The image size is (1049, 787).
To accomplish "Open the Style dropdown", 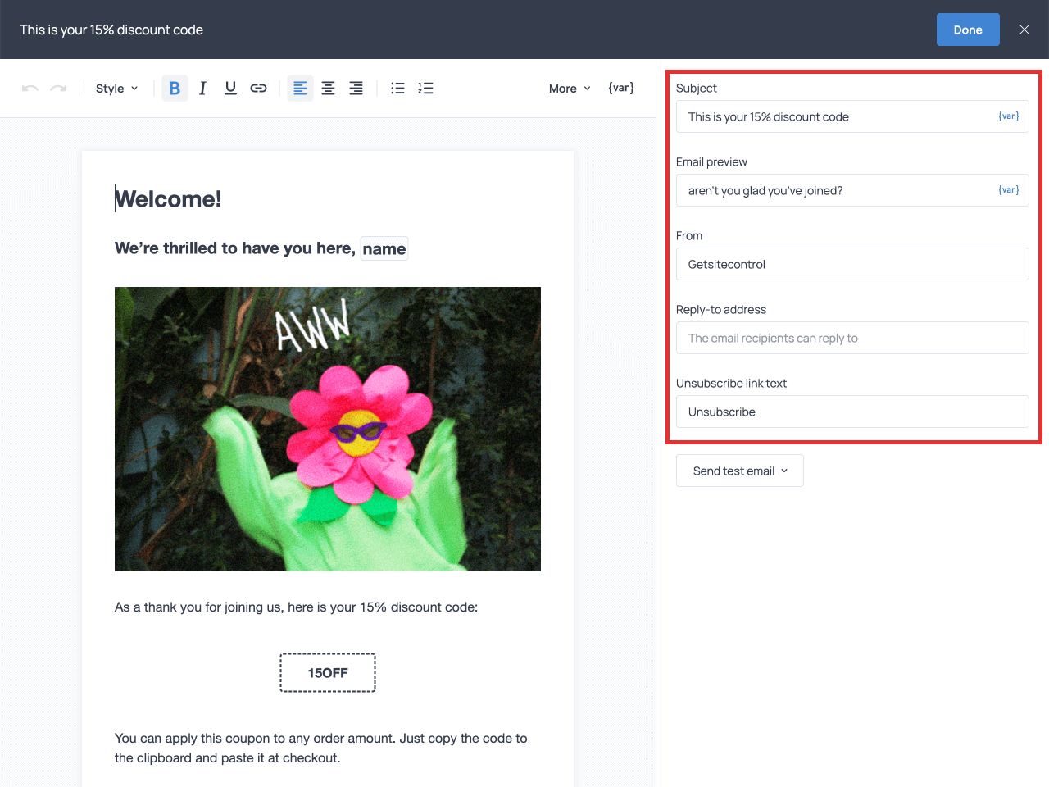I will click(116, 88).
